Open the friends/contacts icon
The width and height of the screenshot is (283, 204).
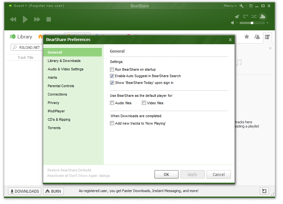point(257,37)
